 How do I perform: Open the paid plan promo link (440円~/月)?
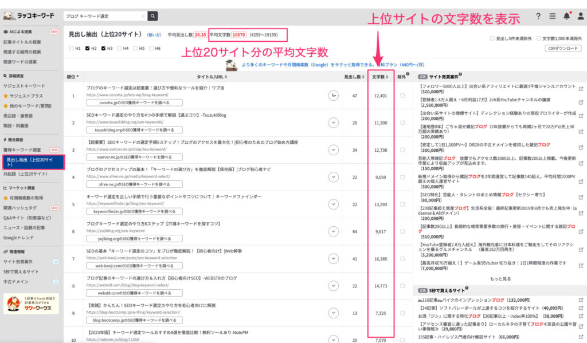click(x=333, y=65)
